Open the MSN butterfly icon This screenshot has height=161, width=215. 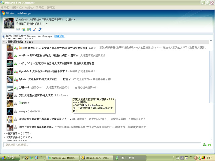29,29
